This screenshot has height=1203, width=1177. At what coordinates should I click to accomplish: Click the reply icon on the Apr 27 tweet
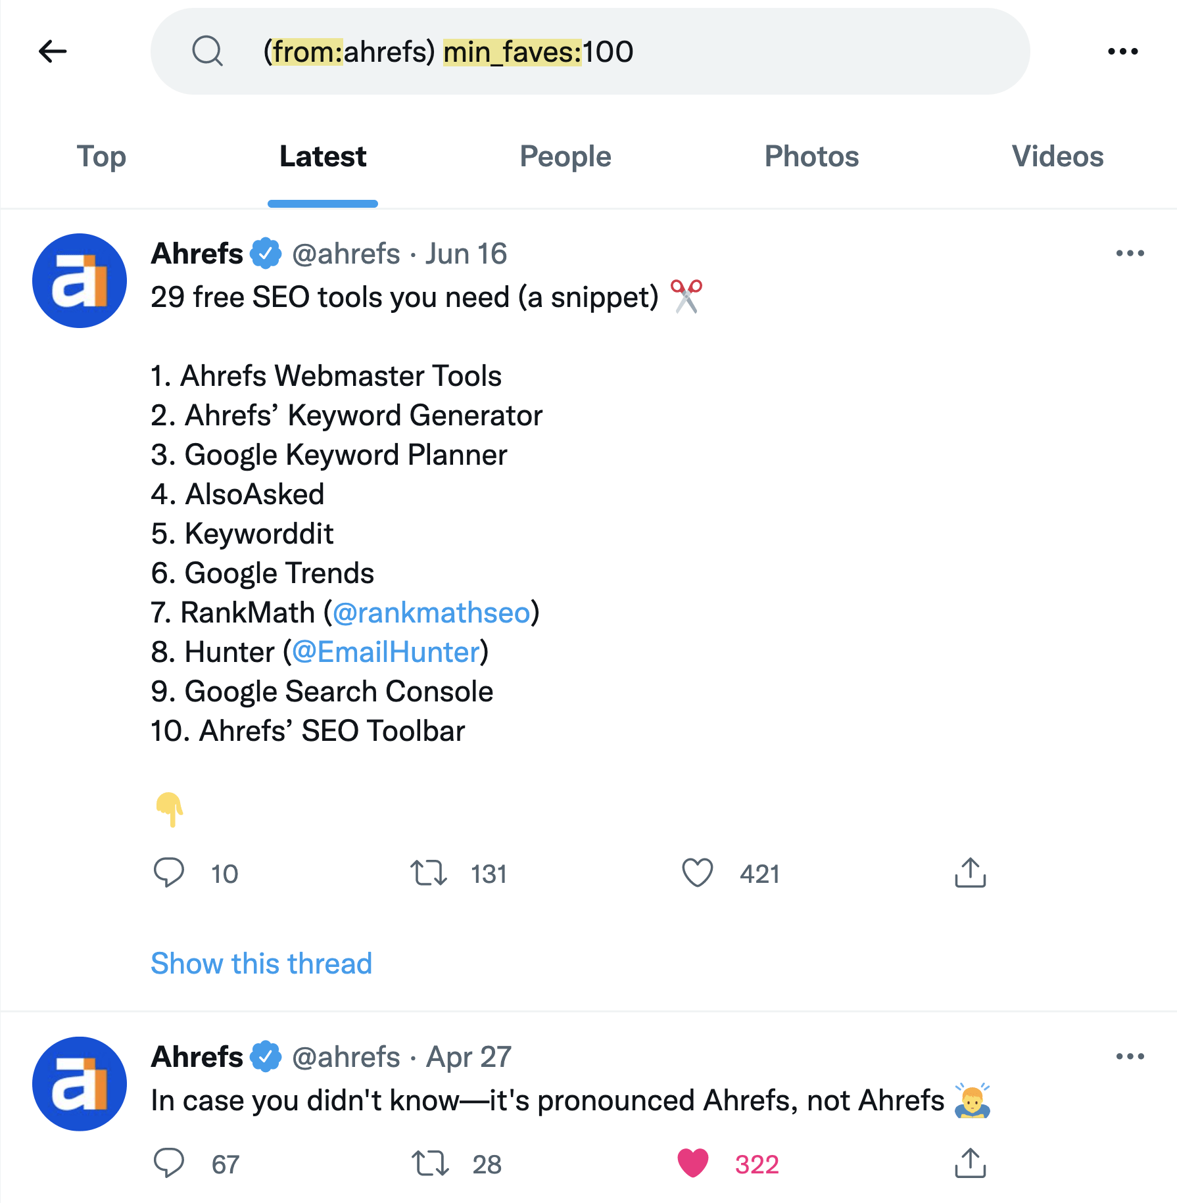point(170,1164)
